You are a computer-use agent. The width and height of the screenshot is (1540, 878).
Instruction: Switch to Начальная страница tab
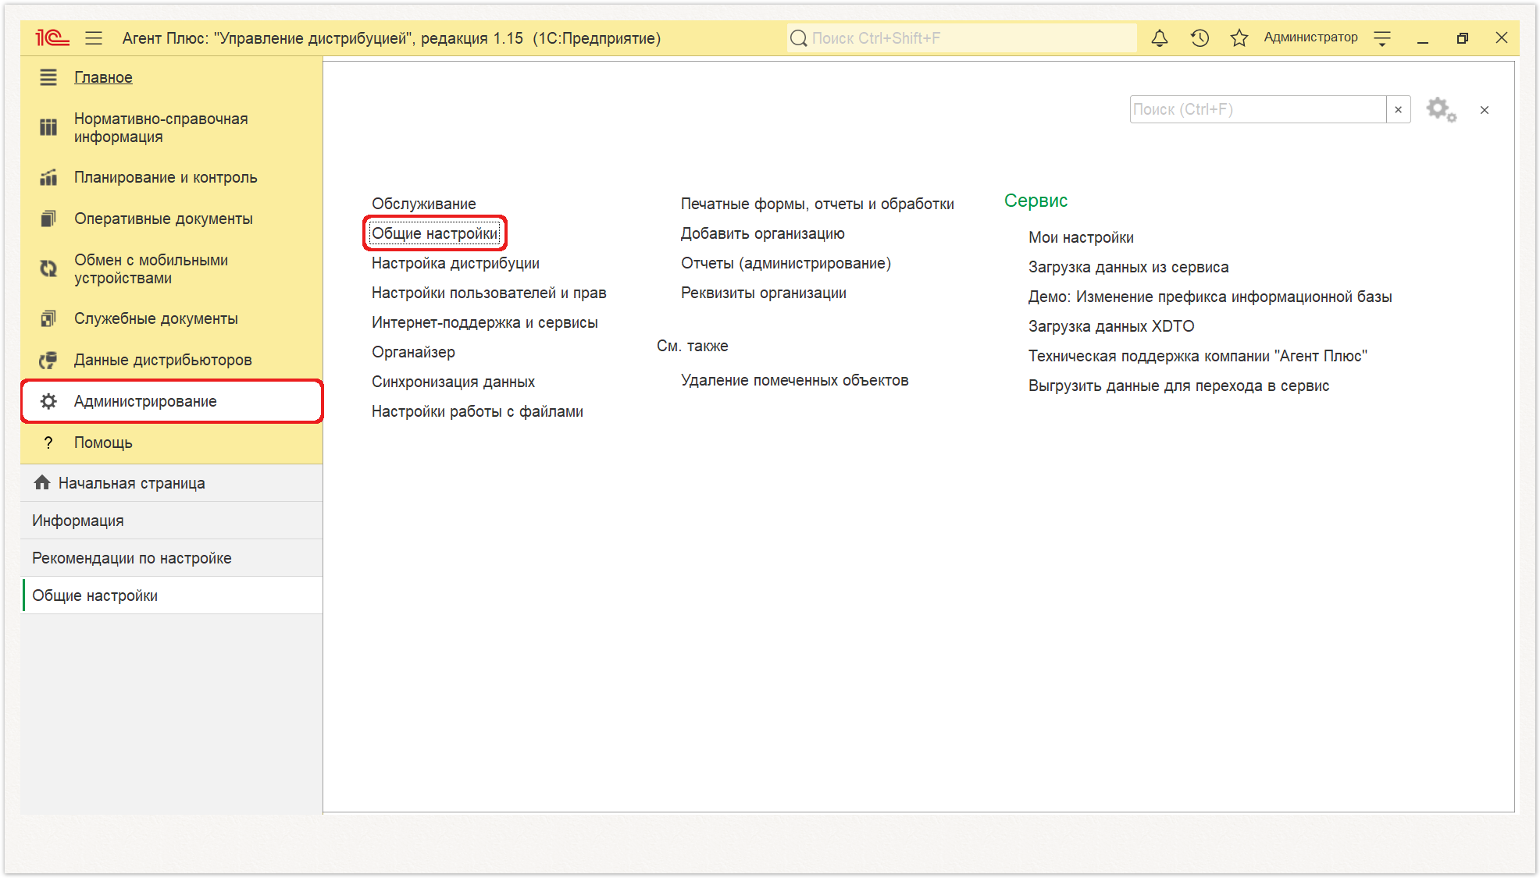(x=172, y=483)
